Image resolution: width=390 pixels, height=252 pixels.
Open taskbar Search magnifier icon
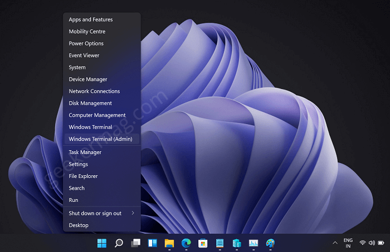tap(119, 243)
